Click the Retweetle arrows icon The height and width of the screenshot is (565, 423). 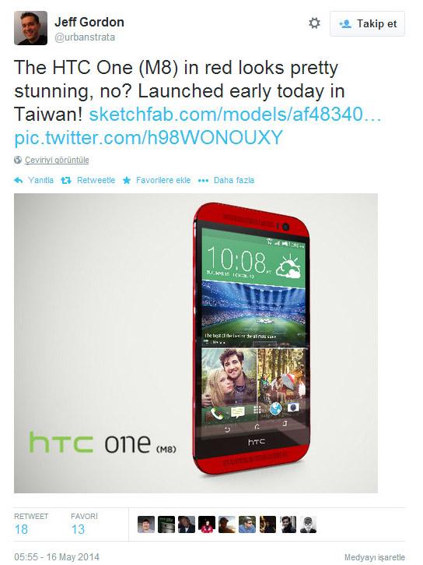(66, 180)
